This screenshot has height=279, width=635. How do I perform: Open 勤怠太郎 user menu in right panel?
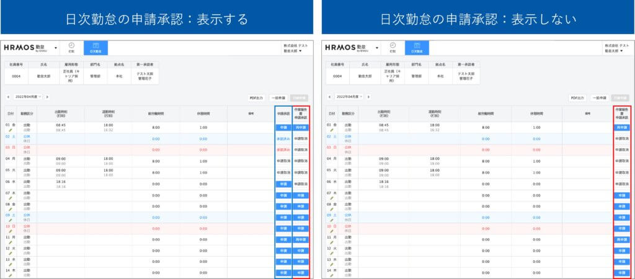(616, 51)
